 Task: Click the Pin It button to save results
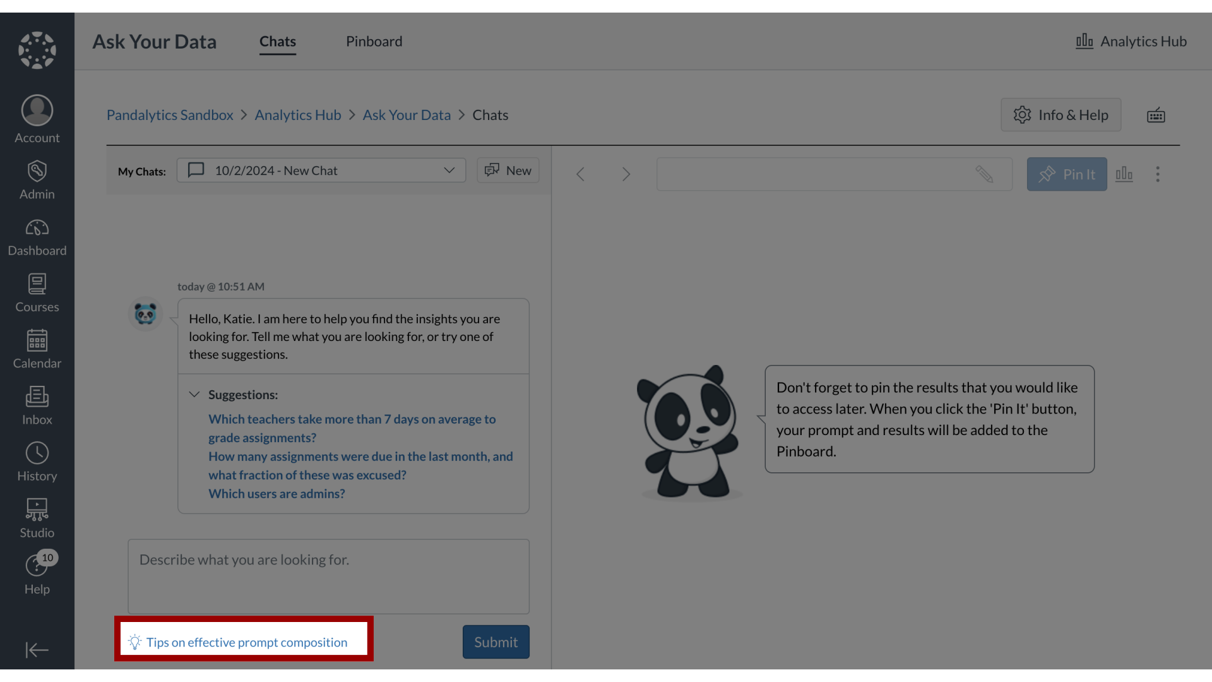point(1067,174)
